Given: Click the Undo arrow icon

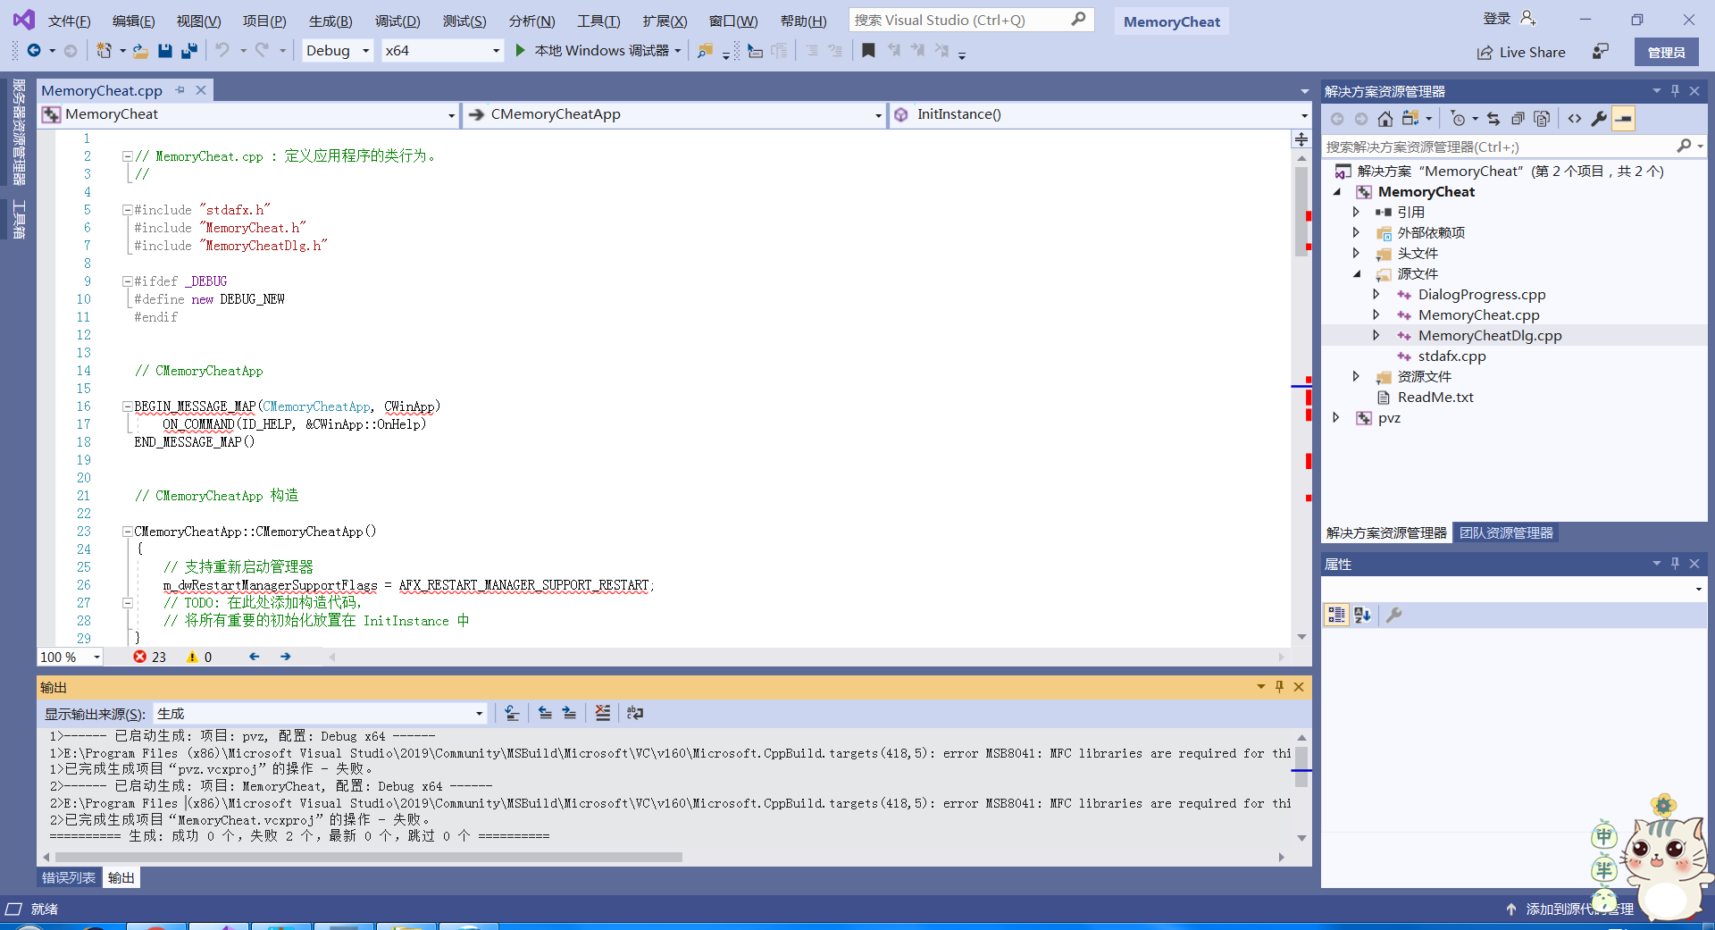Looking at the screenshot, I should (222, 50).
